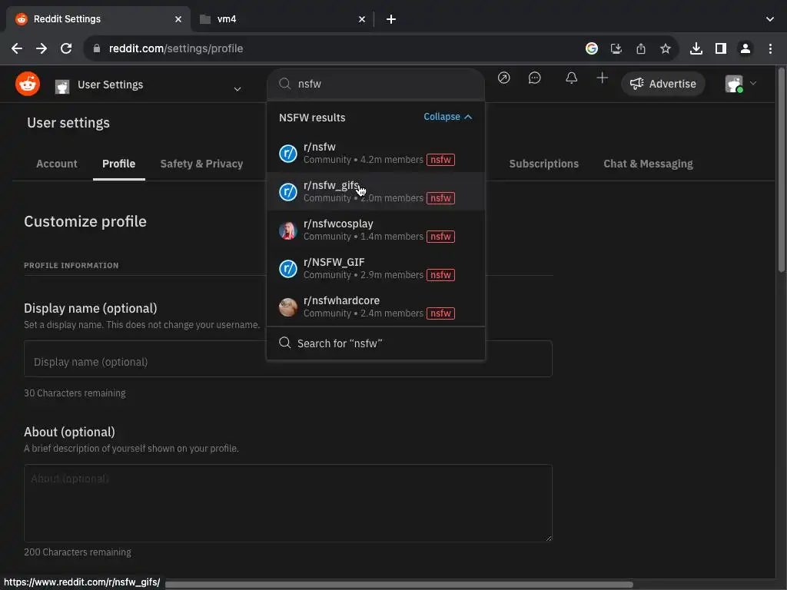Close the vm4 tab
787x590 pixels.
coord(362,19)
